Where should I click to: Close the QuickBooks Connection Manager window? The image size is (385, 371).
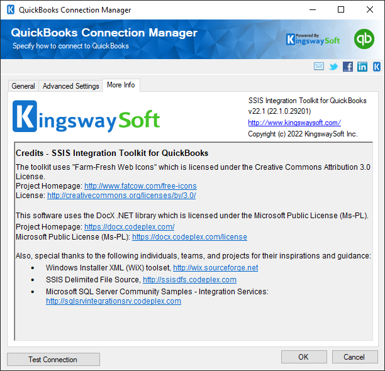coord(370,10)
